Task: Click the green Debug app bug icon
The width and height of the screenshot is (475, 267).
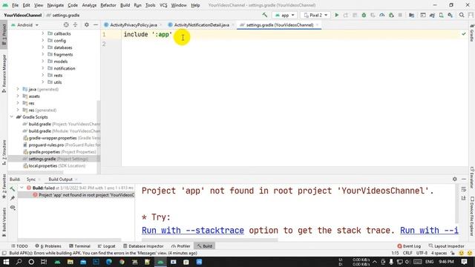Action: [x=364, y=15]
